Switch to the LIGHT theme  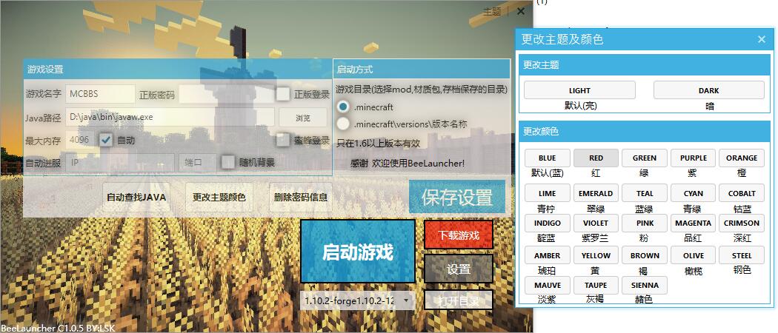[579, 90]
